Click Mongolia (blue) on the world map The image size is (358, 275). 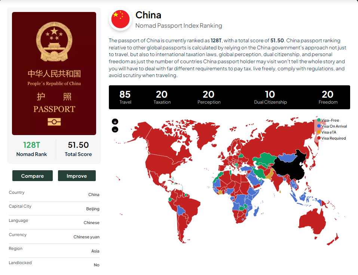click(x=287, y=158)
